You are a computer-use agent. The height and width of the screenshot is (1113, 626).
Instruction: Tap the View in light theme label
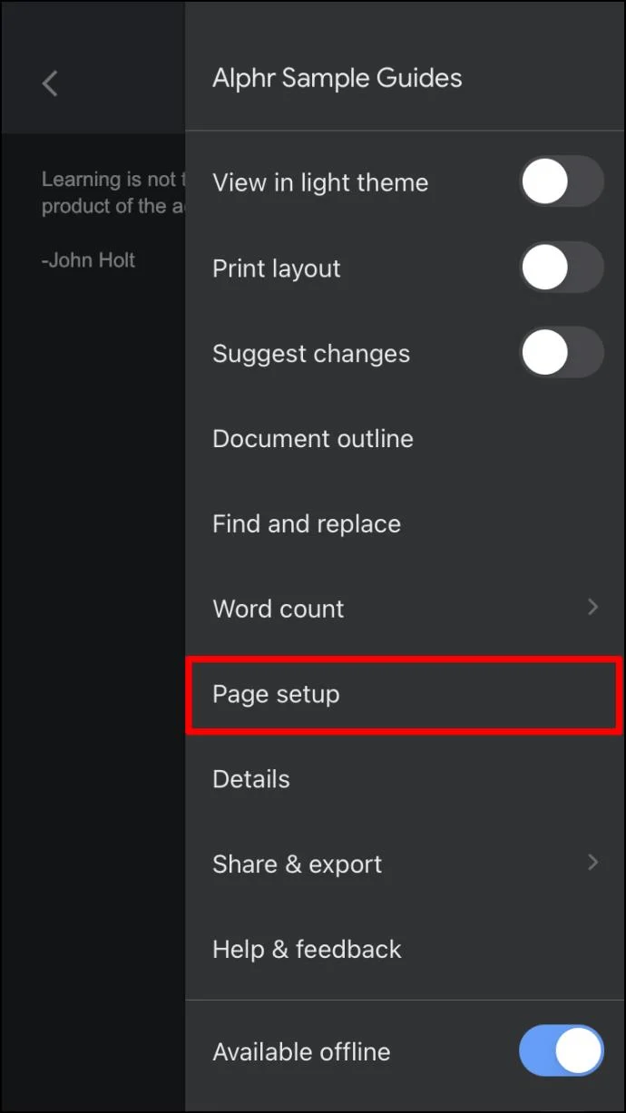pyautogui.click(x=320, y=183)
